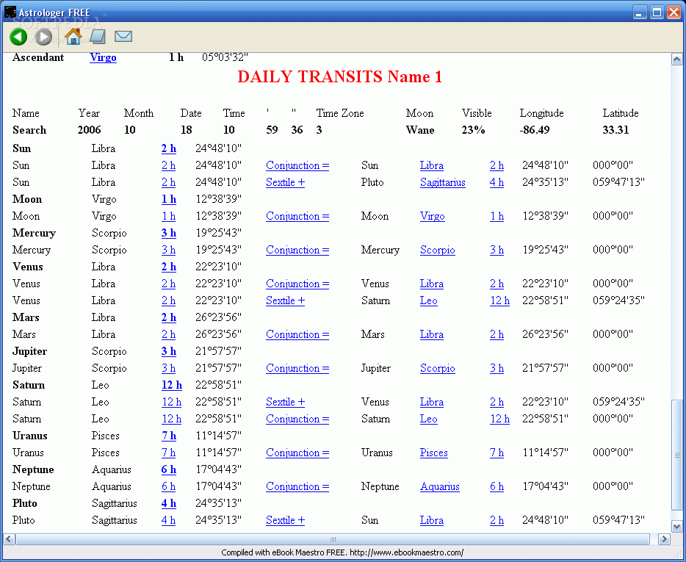This screenshot has width=686, height=562.
Task: Open Libra link in Pluto Sextile Sun row
Action: point(432,520)
